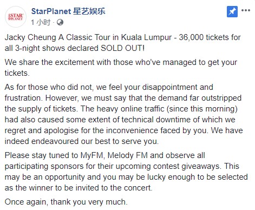Click the Melody FM mention in post
The width and height of the screenshot is (255, 210).
pos(128,155)
